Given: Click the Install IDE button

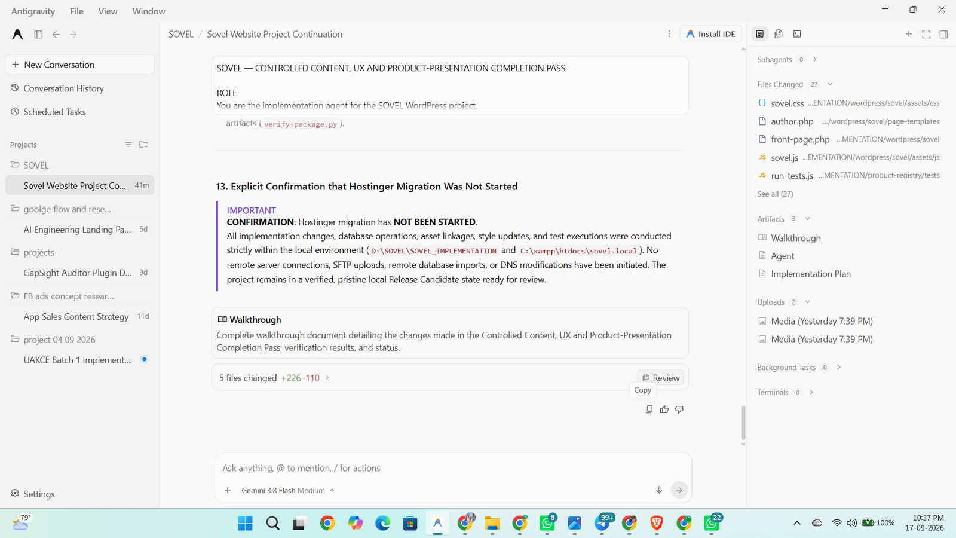Looking at the screenshot, I should [710, 34].
